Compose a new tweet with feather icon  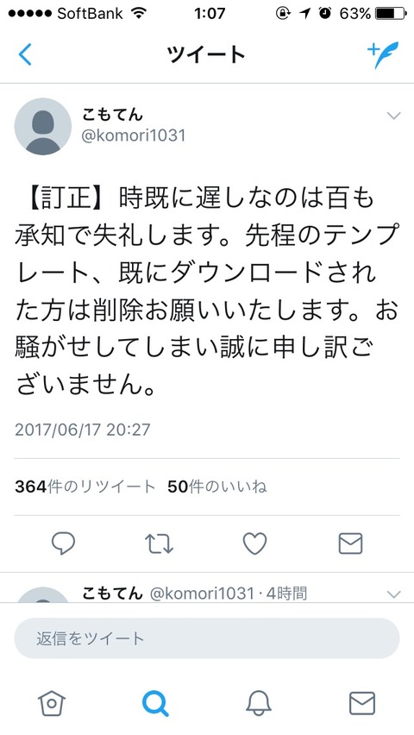point(383,54)
